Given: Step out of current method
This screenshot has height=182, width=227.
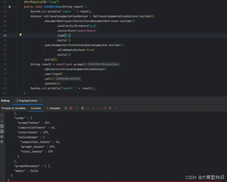Looking at the screenshot, I should click(x=98, y=108).
